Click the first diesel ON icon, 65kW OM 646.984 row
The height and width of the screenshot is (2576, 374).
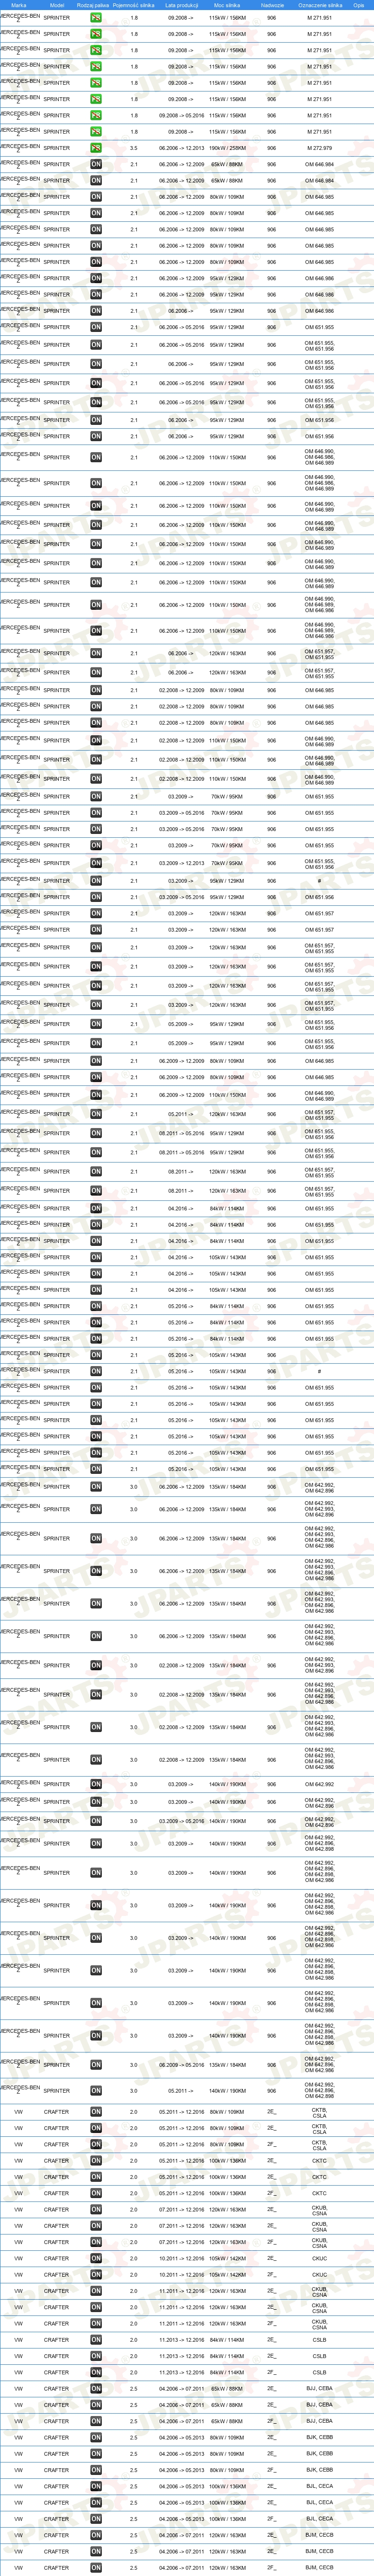pos(96,164)
